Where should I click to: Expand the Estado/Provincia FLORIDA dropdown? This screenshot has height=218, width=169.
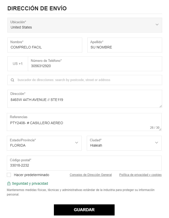click(x=44, y=143)
